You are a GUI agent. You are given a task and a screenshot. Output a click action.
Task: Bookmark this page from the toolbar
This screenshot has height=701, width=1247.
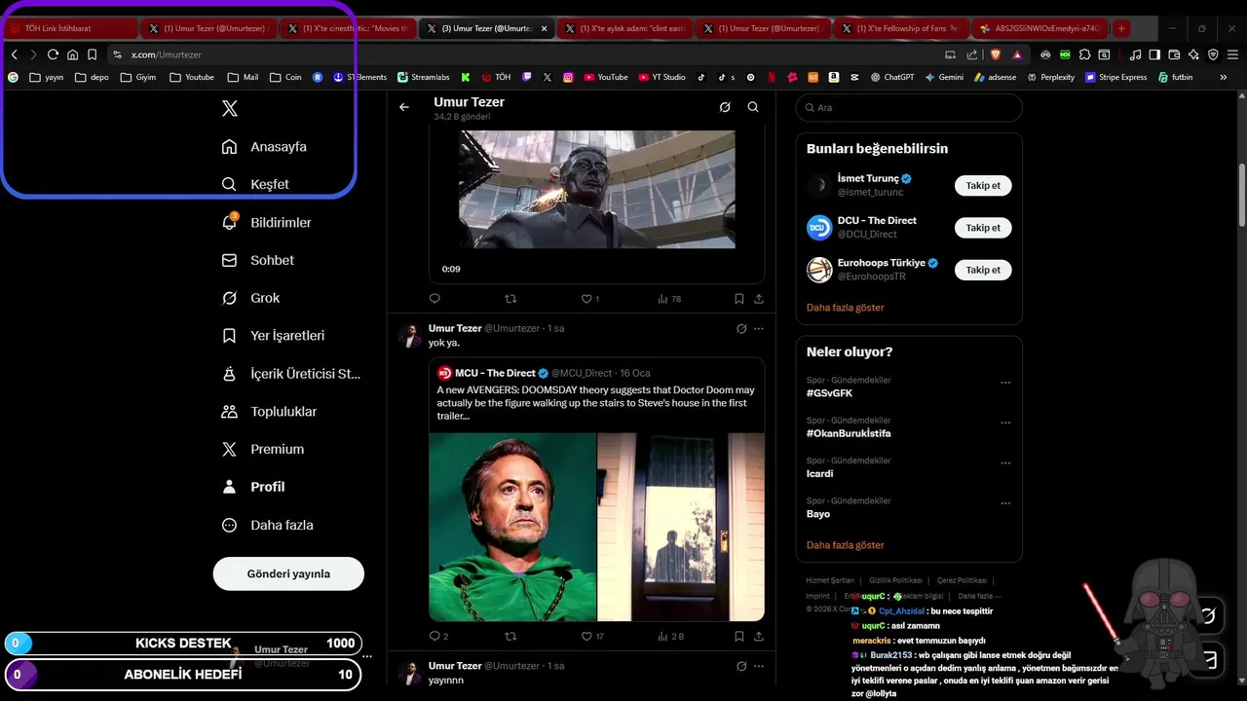tap(92, 55)
